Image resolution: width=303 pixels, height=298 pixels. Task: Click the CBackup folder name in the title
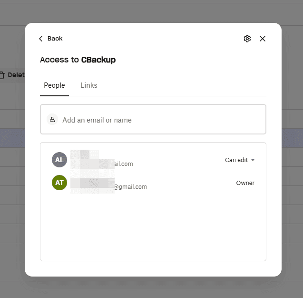[x=98, y=60]
